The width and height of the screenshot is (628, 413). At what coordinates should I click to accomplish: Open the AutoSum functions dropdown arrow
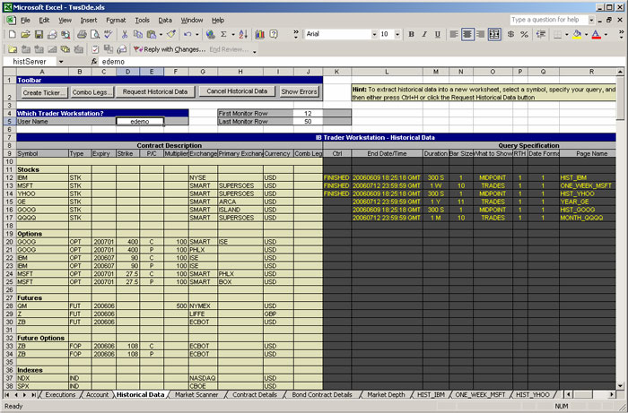click(x=233, y=35)
